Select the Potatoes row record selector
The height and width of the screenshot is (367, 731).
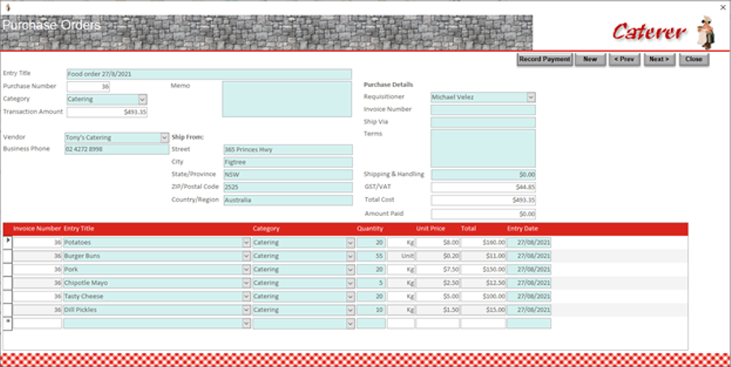click(7, 243)
